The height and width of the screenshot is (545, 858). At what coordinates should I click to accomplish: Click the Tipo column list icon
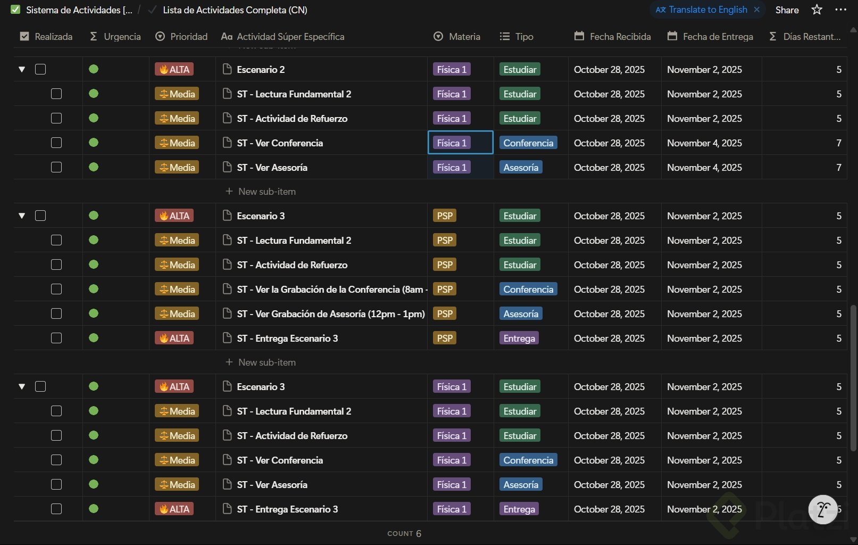click(505, 36)
